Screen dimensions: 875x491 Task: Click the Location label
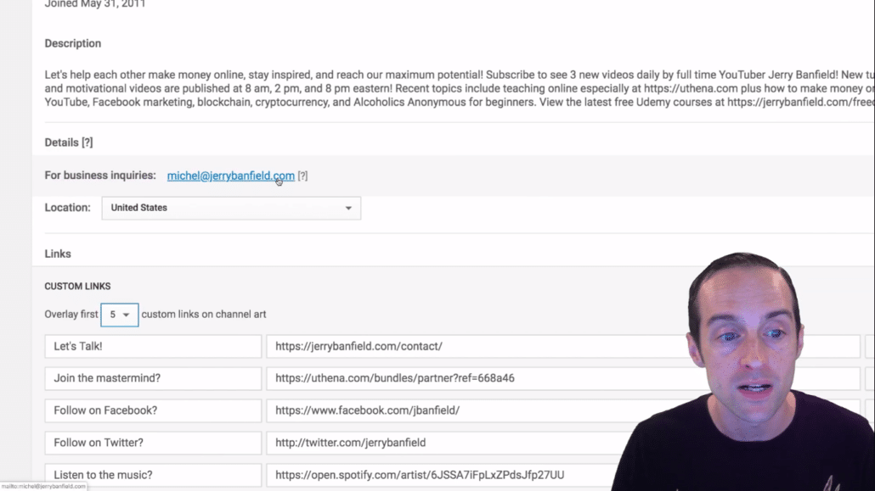click(x=67, y=208)
